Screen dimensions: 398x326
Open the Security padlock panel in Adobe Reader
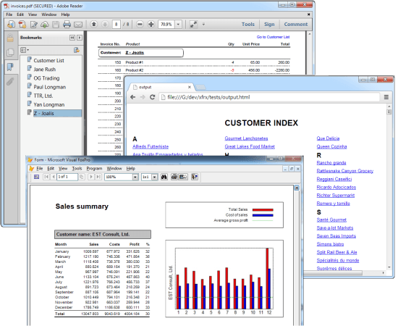click(10, 38)
